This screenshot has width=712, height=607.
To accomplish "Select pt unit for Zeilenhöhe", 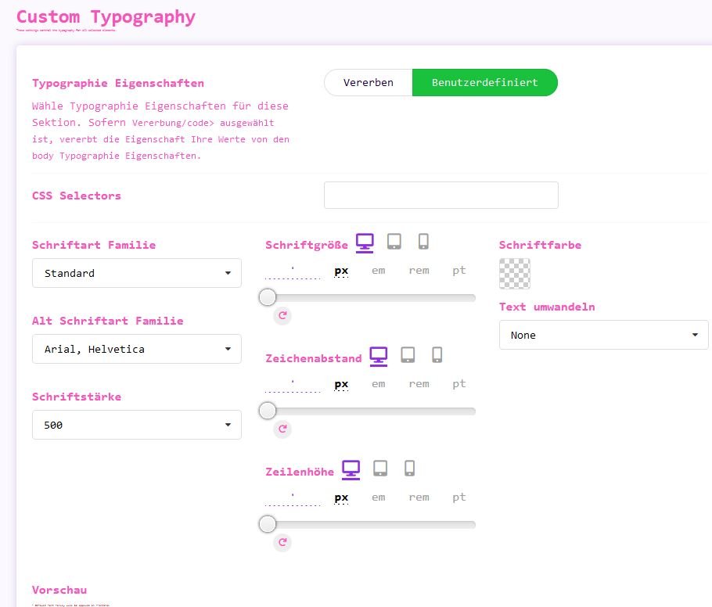I will click(459, 497).
